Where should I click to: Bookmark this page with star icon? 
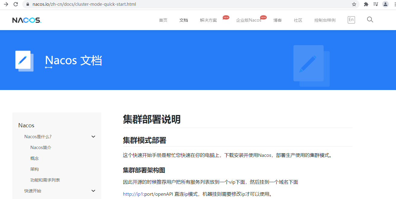coord(354,4)
